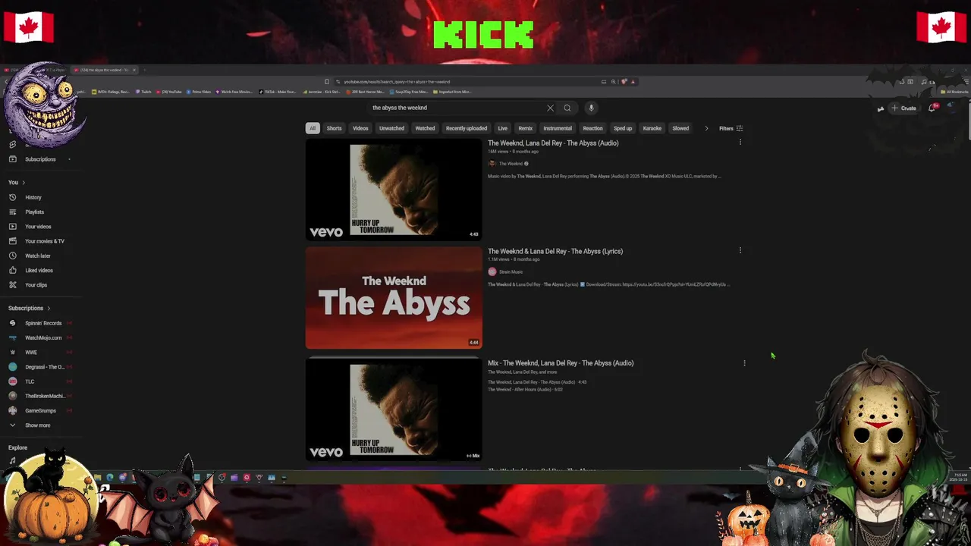Viewport: 971px width, 546px height.
Task: Open History in the sidebar
Action: point(33,197)
